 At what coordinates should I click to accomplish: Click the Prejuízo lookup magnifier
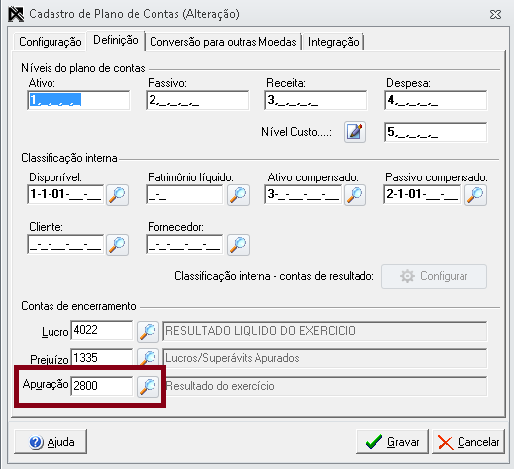[x=148, y=357]
